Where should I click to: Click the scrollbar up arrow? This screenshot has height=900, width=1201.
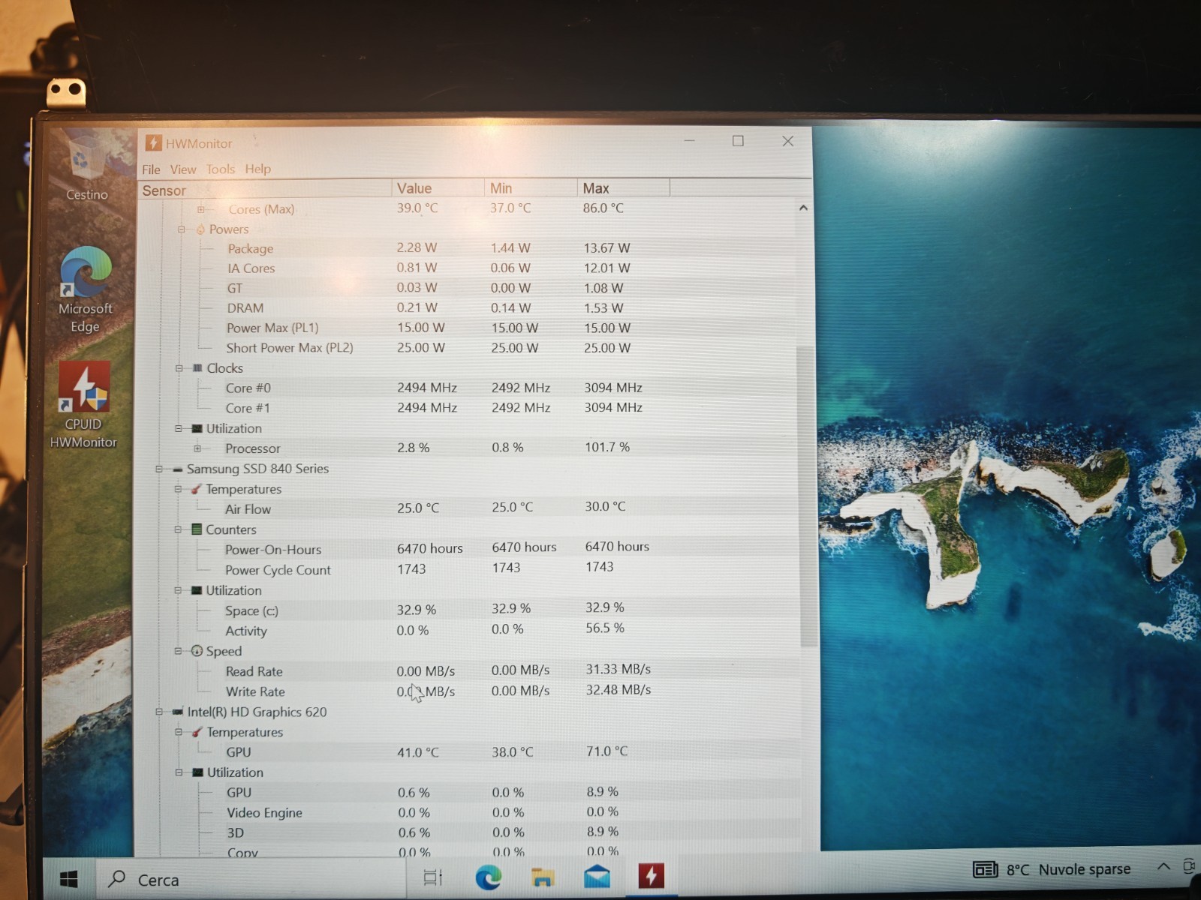803,208
